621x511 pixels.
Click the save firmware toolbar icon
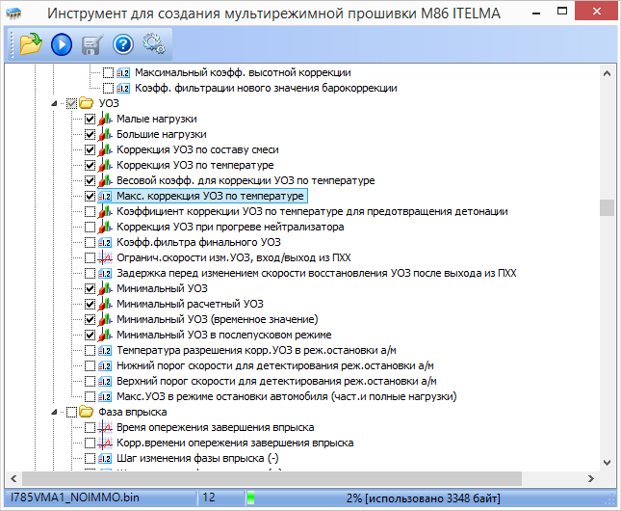coord(93,43)
